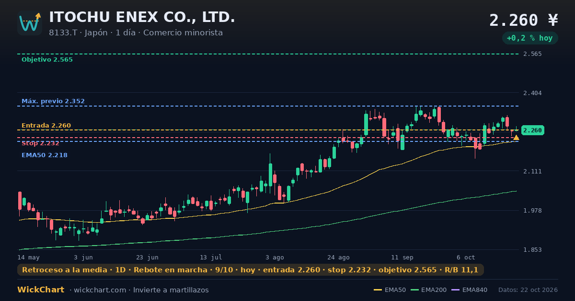Click the 'EMA50 2.218' label
This screenshot has width=575, height=301.
tap(45, 155)
